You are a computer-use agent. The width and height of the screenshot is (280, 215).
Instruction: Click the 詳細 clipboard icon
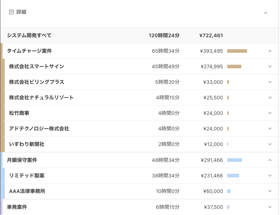coord(11,12)
